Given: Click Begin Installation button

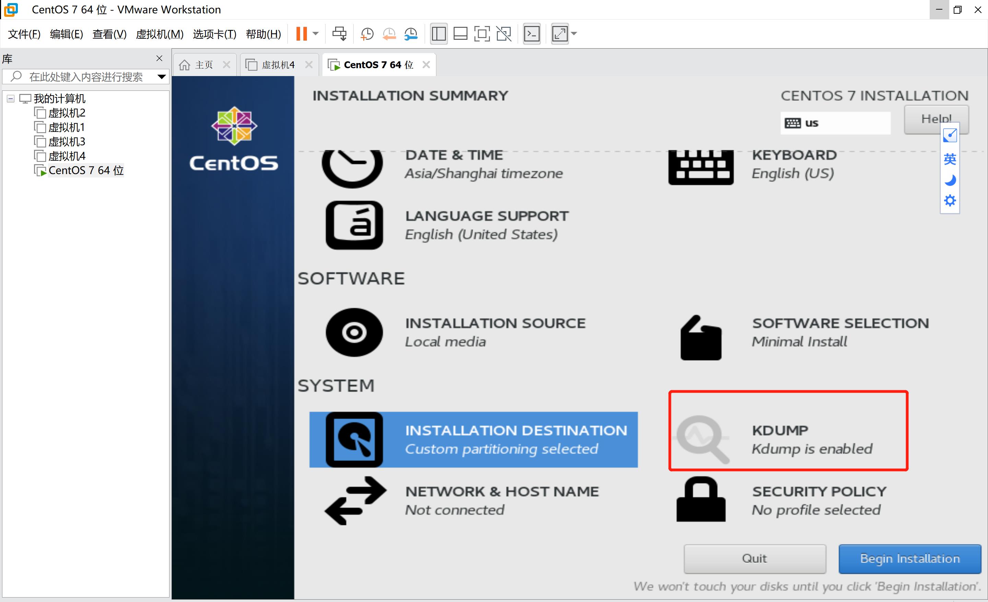Looking at the screenshot, I should click(x=910, y=559).
